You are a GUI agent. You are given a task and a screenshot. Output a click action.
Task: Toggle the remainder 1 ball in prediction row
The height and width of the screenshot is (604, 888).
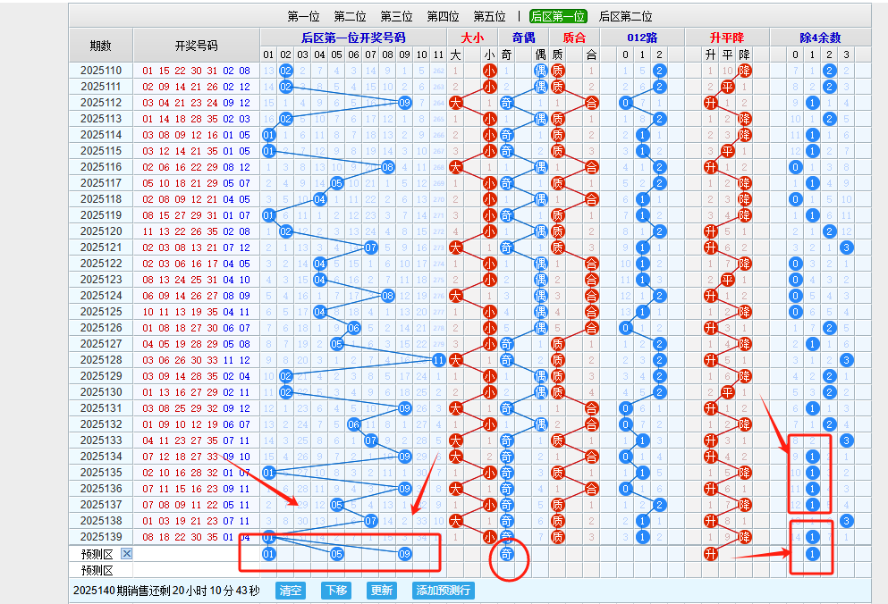tap(812, 554)
